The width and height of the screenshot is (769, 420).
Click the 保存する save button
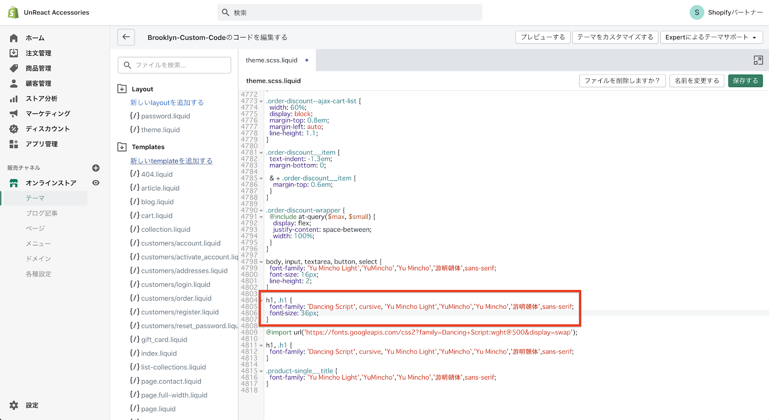(x=745, y=81)
